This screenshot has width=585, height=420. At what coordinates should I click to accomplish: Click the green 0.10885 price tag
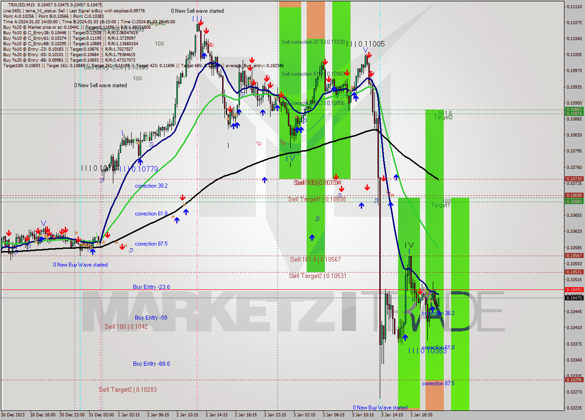click(574, 110)
